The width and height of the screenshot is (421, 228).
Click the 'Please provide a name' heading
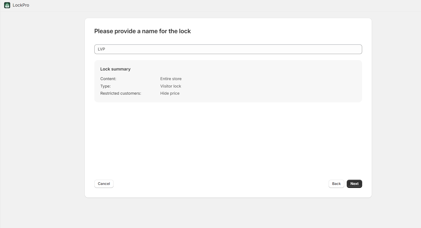tap(142, 31)
